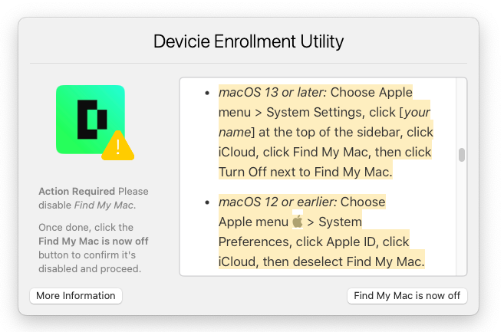Click the italic 'macOS 12 or earlier' heading

click(278, 202)
